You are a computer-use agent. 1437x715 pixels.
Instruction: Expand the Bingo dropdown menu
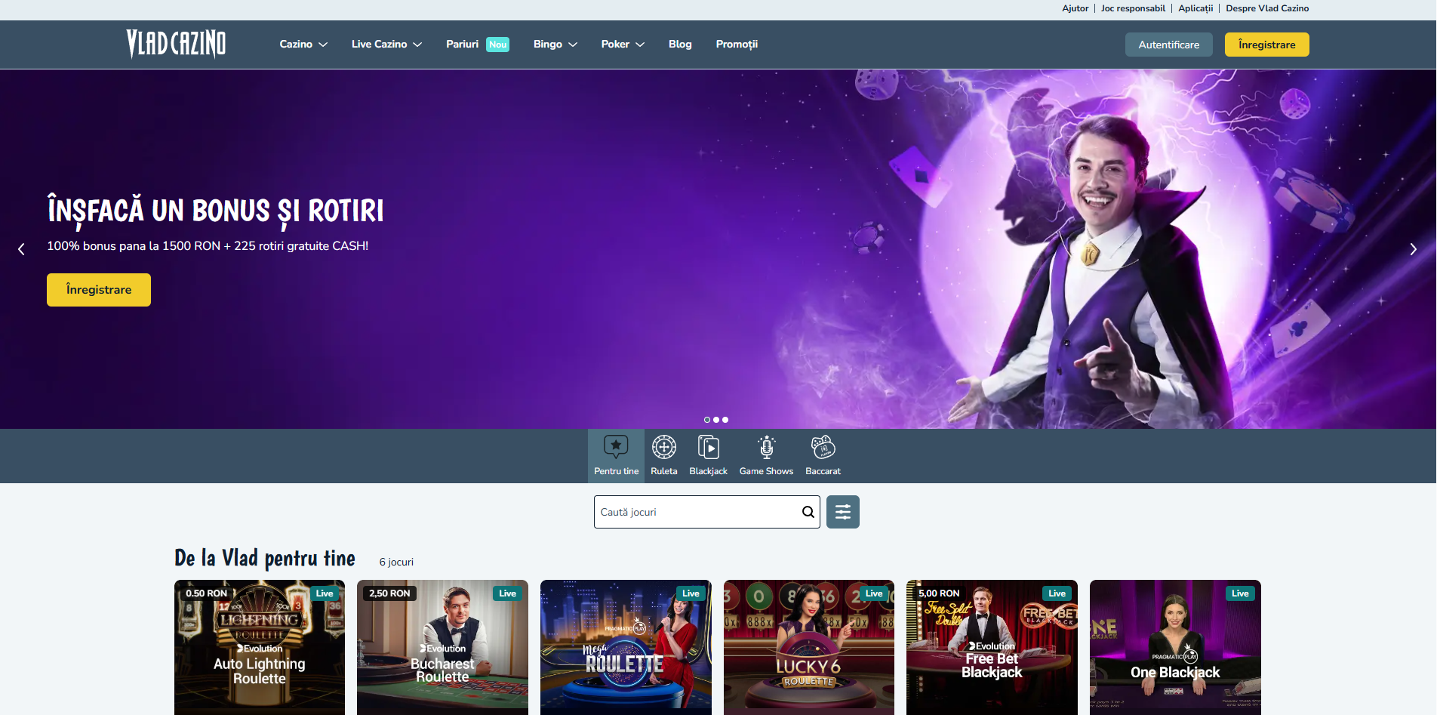pos(555,45)
